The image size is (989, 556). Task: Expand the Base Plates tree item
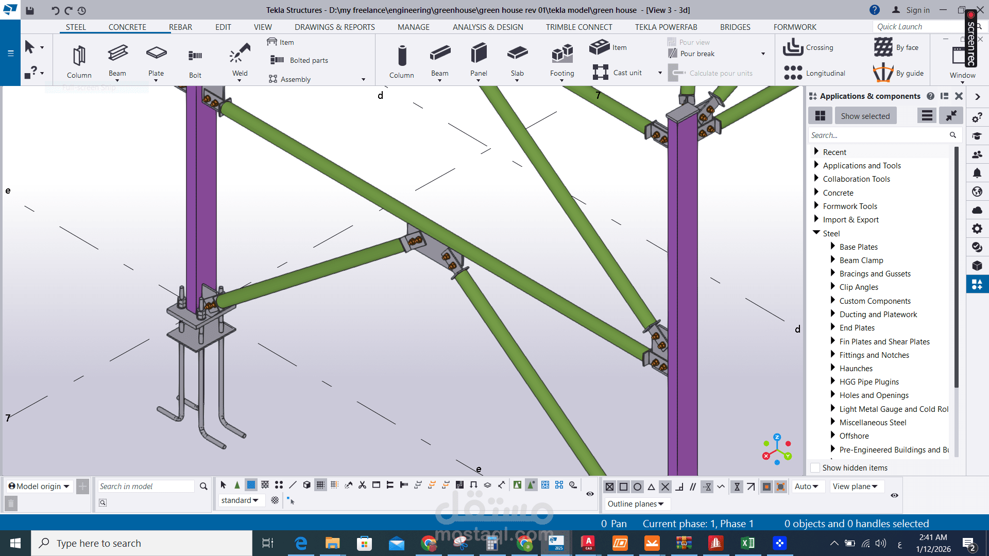click(833, 247)
